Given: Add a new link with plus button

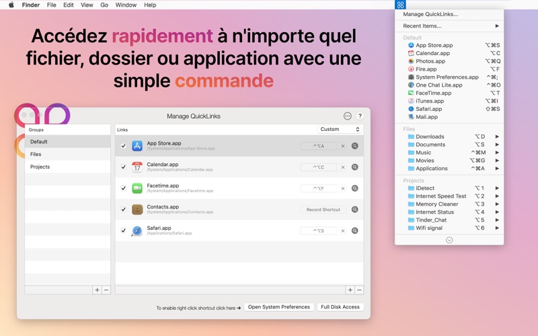Looking at the screenshot, I should coord(350,290).
